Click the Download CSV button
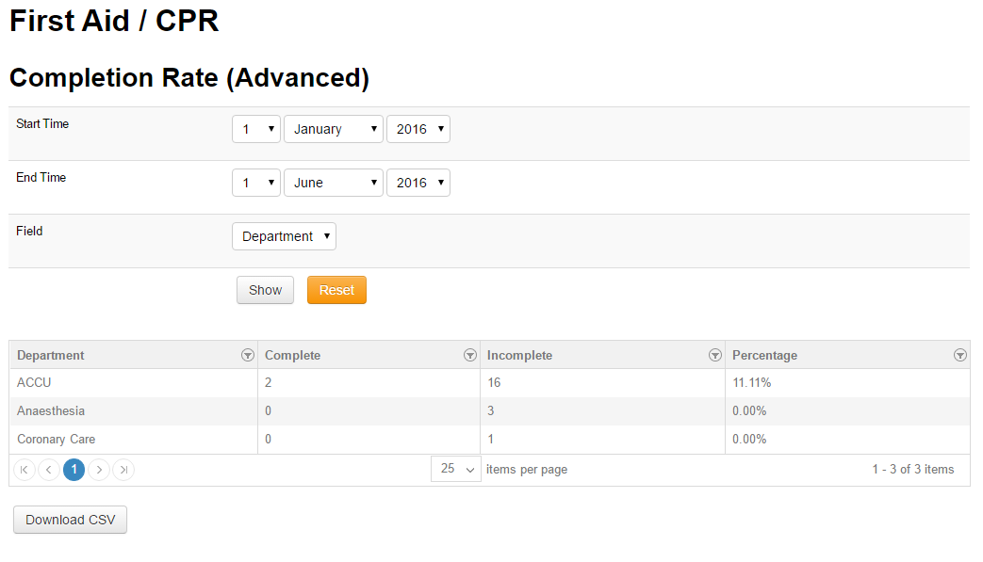Viewport: 983px width, 562px height. pos(70,520)
